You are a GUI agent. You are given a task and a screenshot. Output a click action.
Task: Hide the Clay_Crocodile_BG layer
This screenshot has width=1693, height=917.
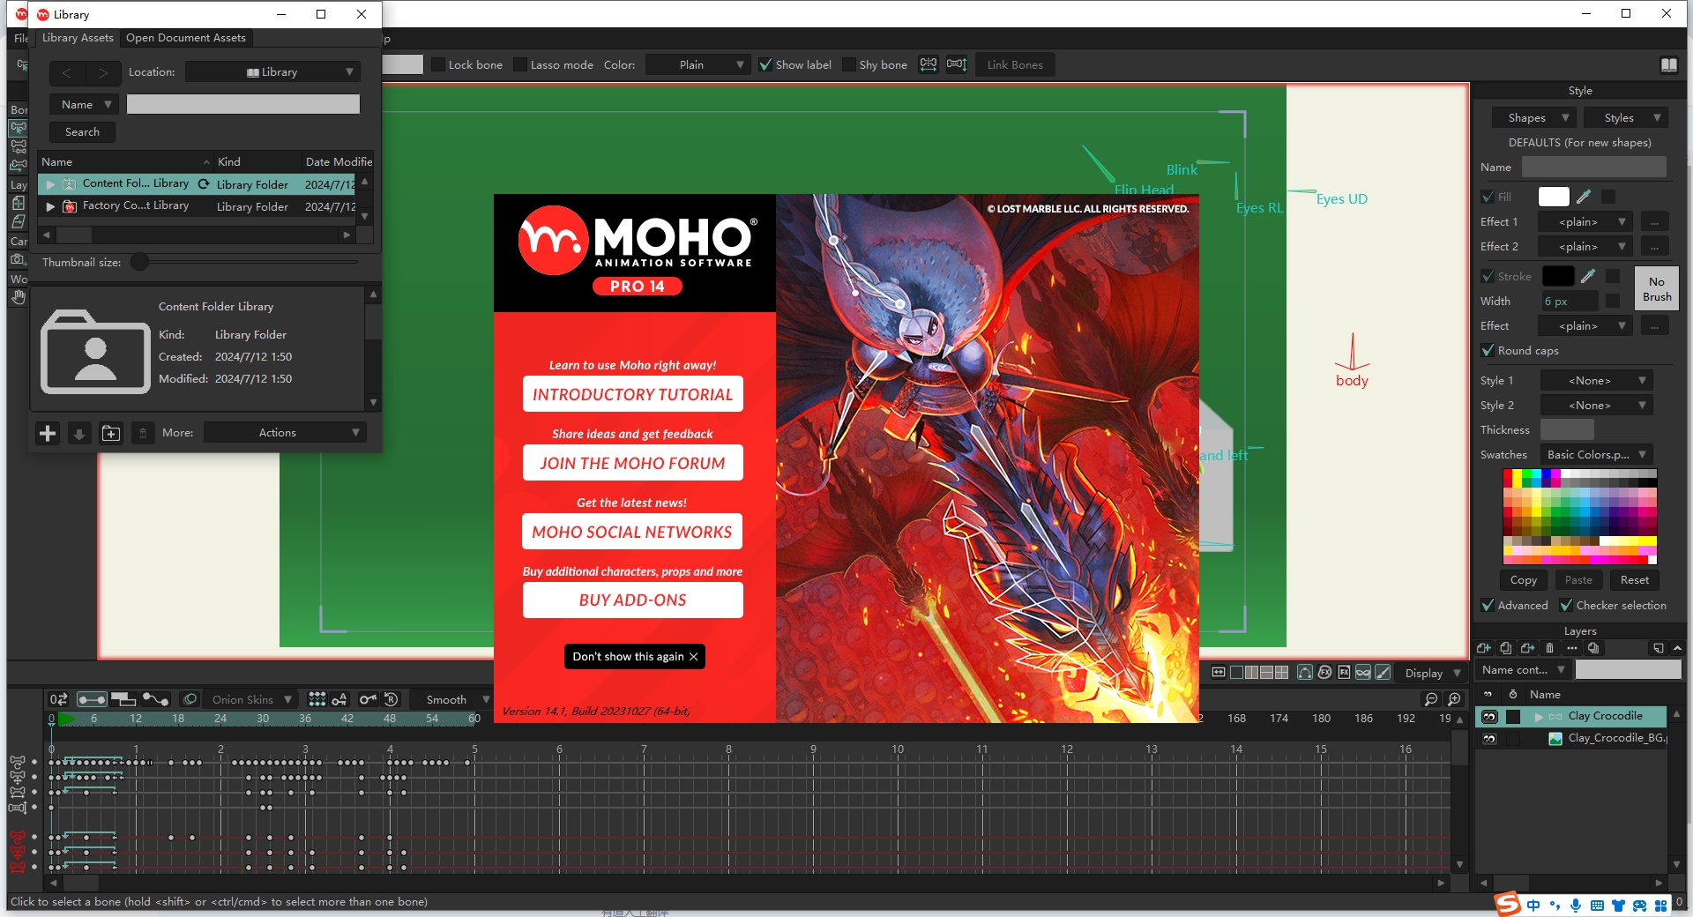tap(1490, 738)
